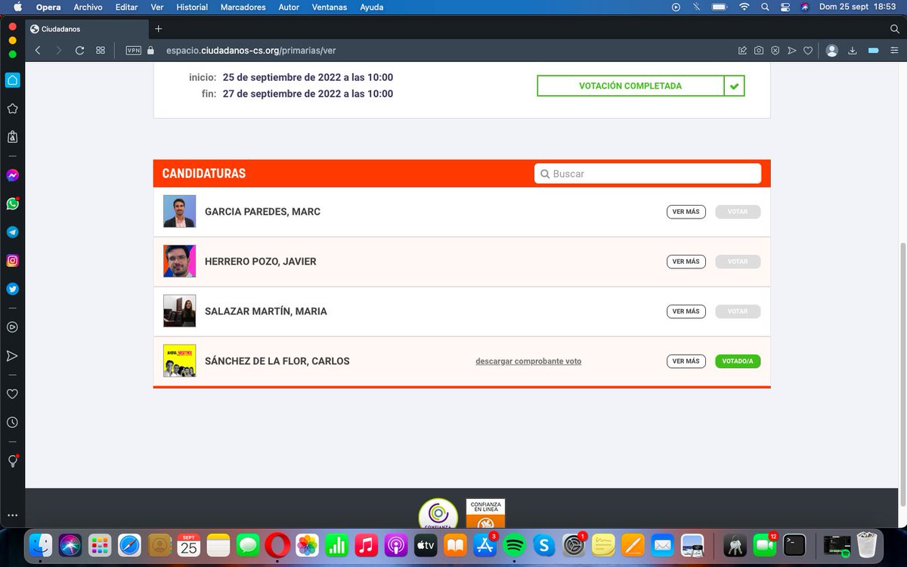Reload the current page
Screen dimensions: 907x567
pyautogui.click(x=79, y=51)
